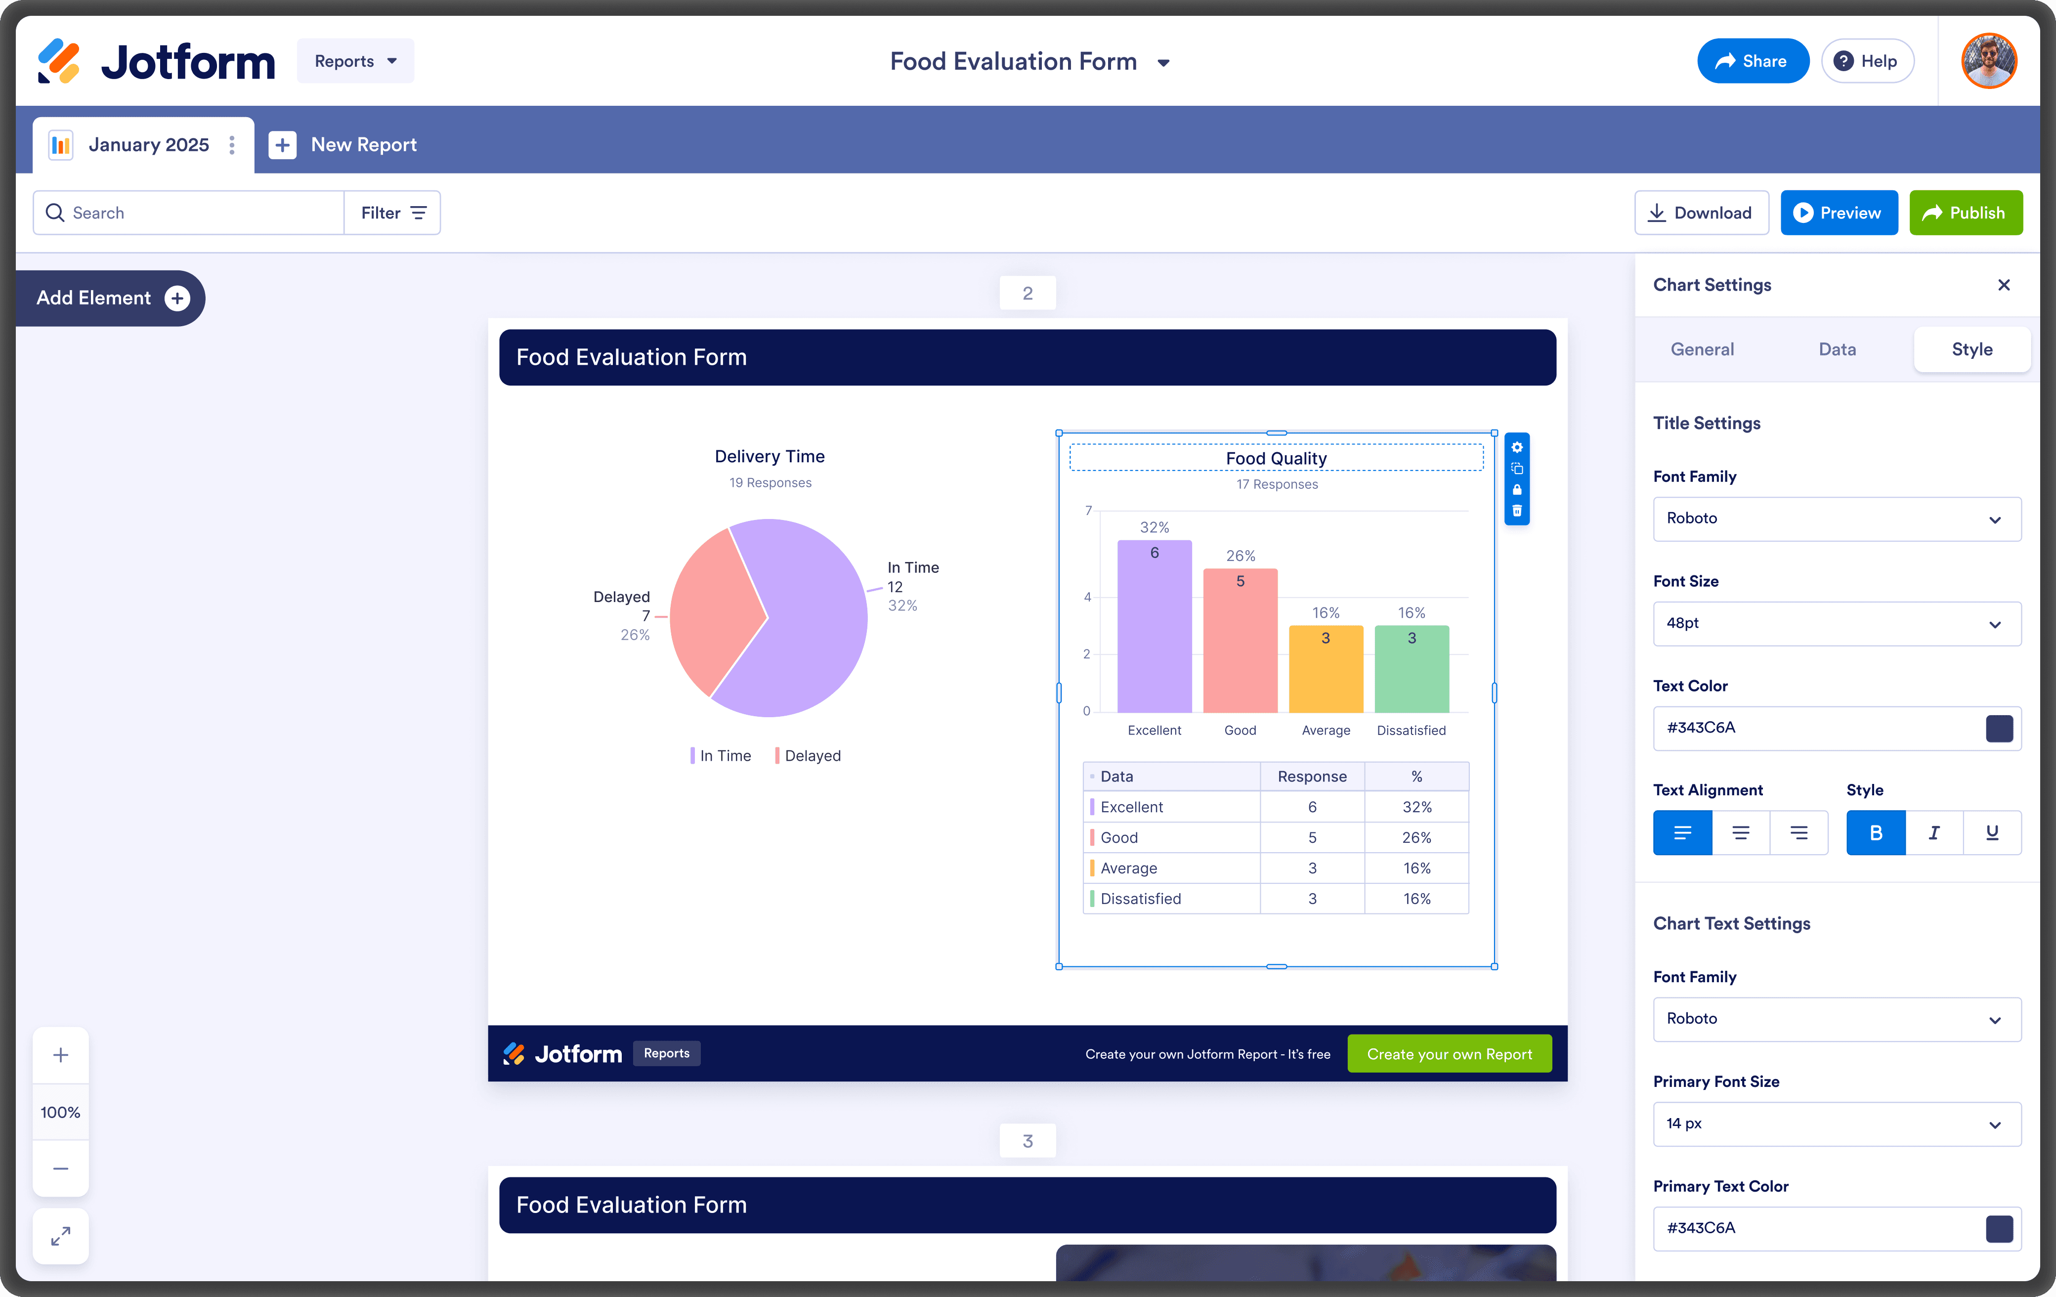Click the fullscreen expand arrows icon

pyautogui.click(x=61, y=1236)
